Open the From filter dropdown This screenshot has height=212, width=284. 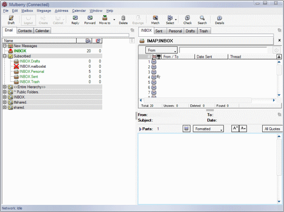(x=161, y=50)
